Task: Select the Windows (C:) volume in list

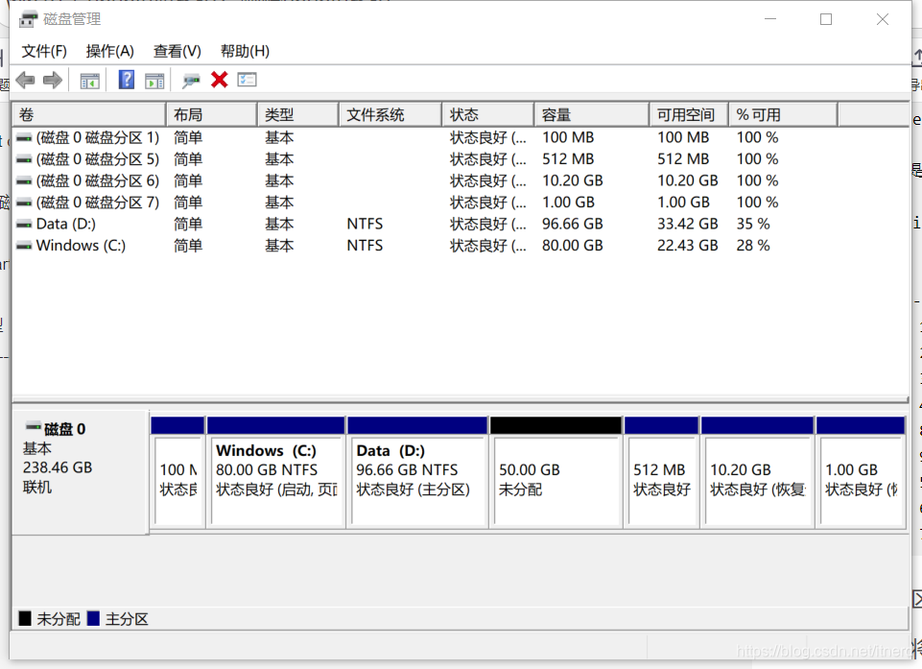Action: [461, 246]
